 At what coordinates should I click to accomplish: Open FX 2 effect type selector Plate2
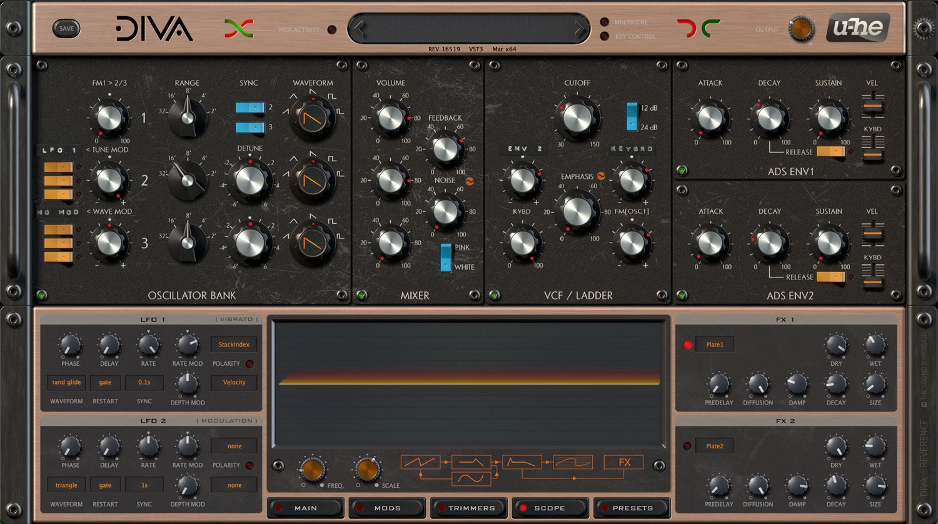(x=714, y=446)
